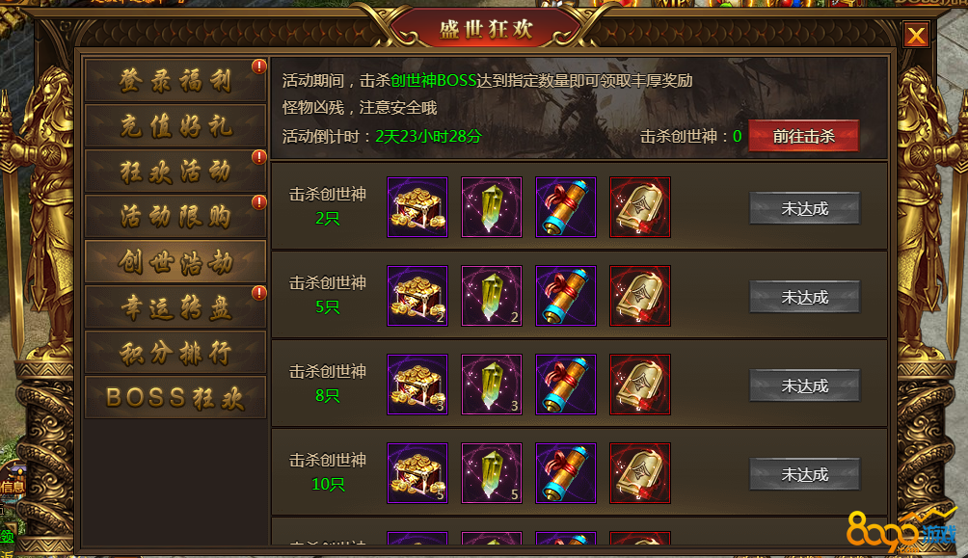This screenshot has width=968, height=558.
Task: Open the BOSS狂欢 tab
Action: point(175,397)
